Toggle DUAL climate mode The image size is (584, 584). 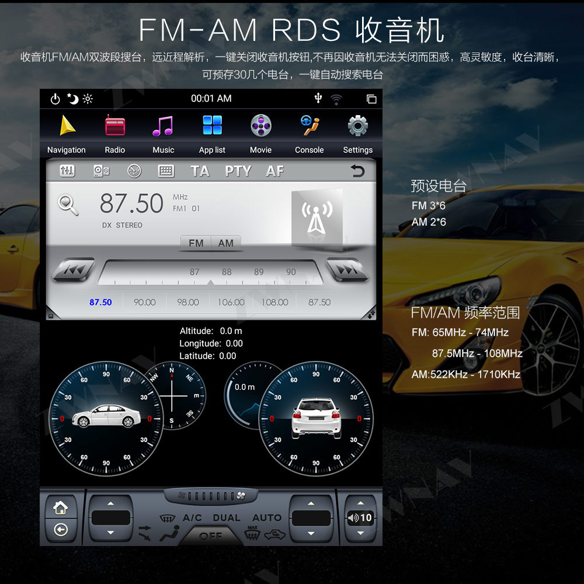(227, 517)
